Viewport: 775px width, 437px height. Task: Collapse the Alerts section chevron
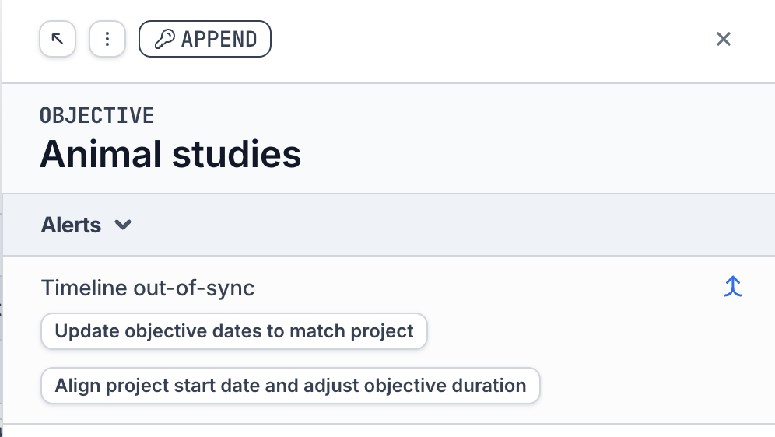click(x=123, y=225)
